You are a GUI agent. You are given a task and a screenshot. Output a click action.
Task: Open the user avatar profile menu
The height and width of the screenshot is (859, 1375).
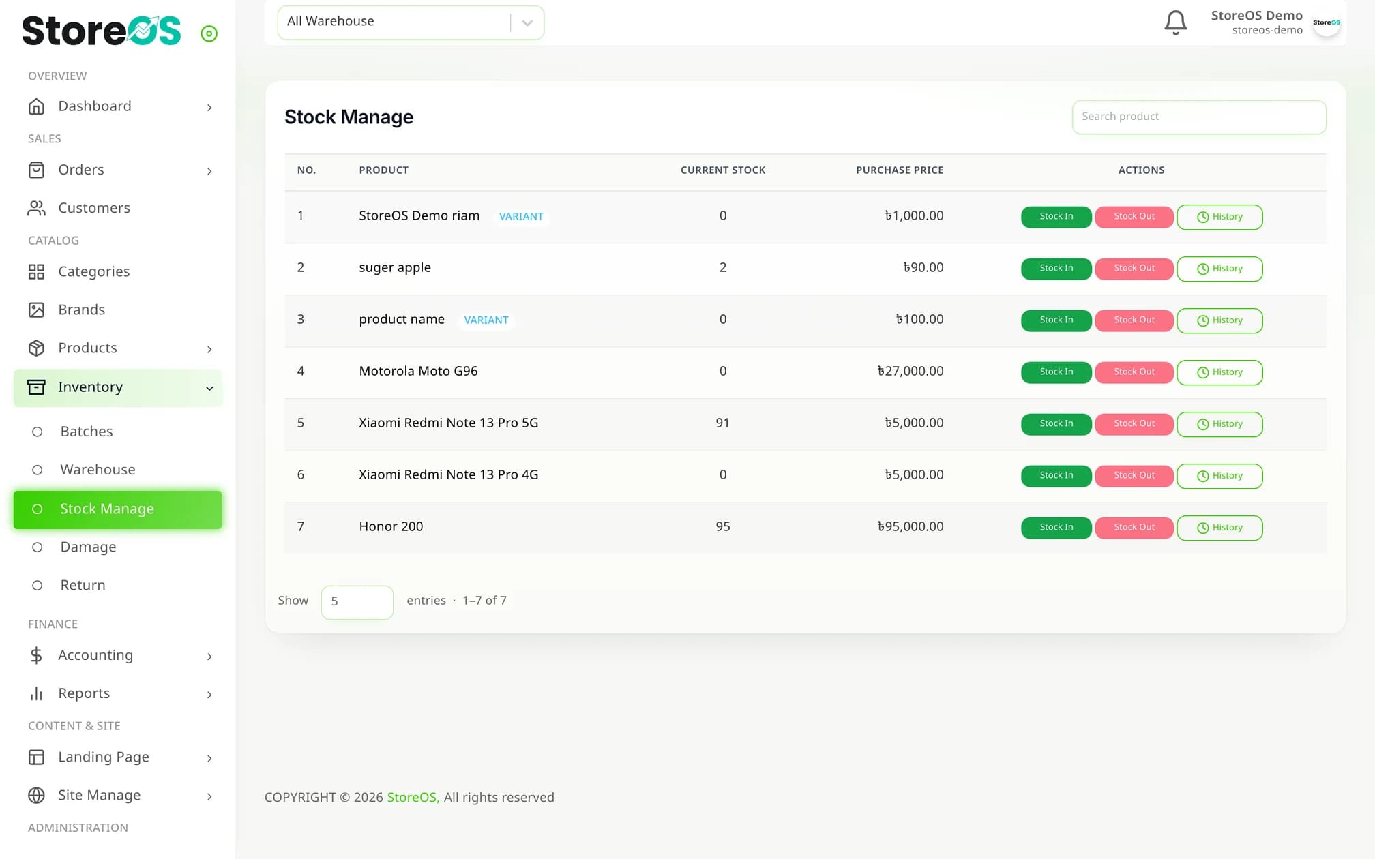(1327, 22)
